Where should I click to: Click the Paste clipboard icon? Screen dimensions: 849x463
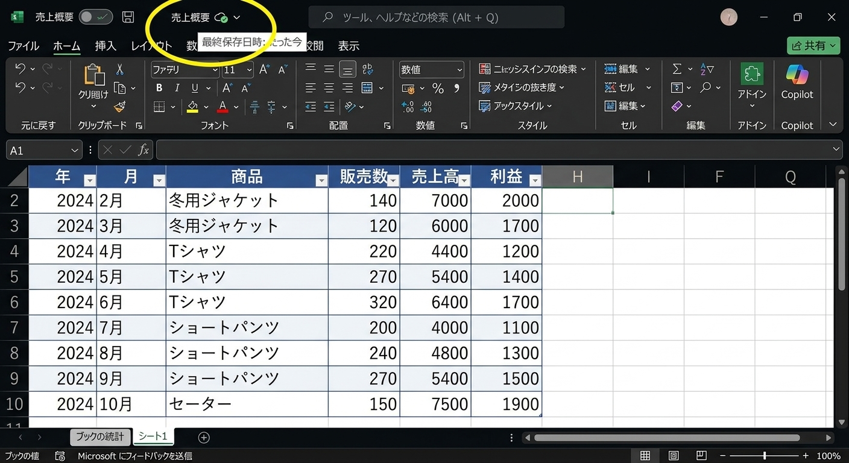click(x=93, y=74)
